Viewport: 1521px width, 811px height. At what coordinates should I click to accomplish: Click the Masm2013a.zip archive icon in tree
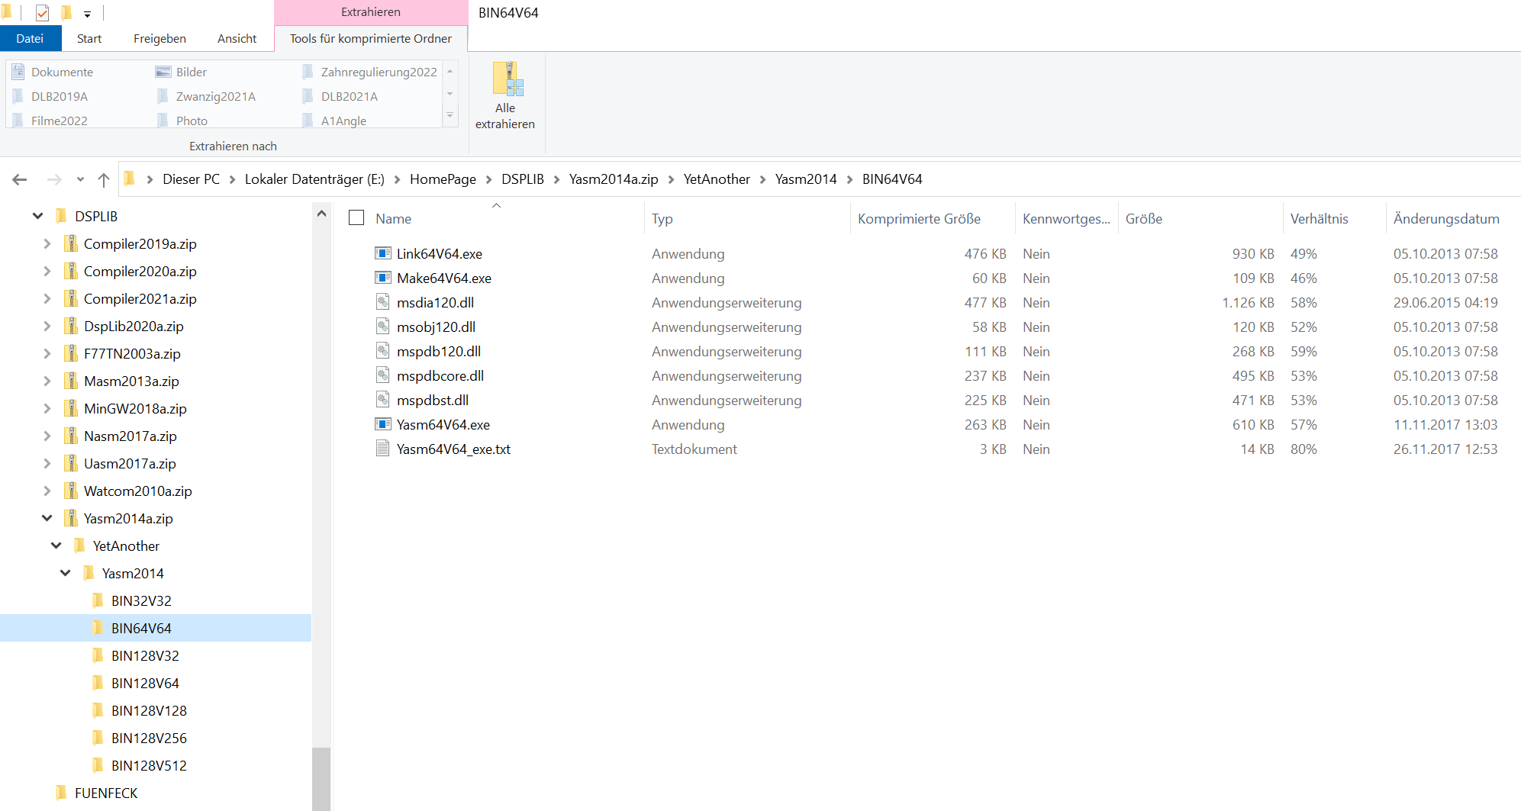[x=70, y=381]
